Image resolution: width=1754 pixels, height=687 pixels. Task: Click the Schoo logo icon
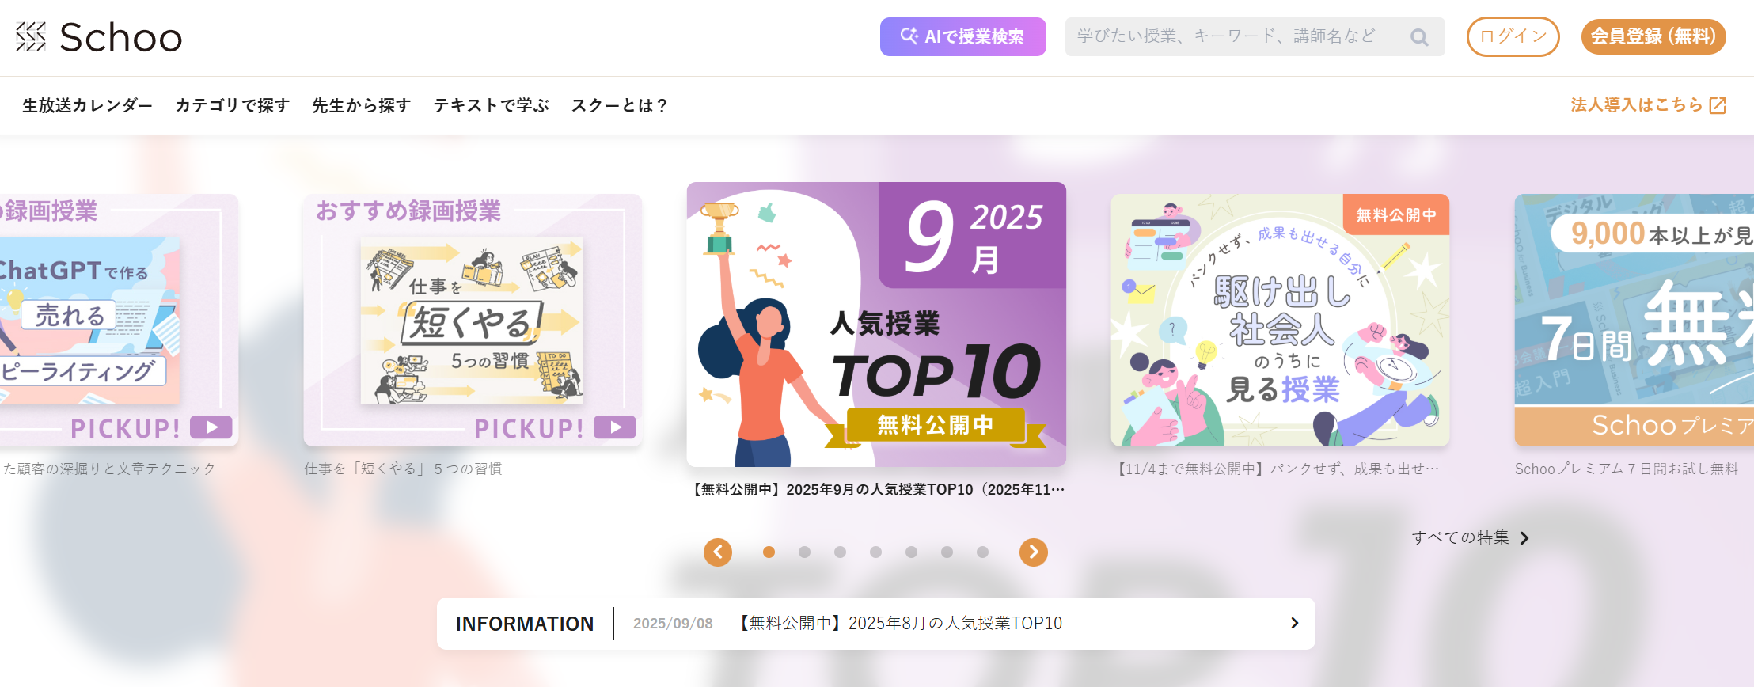point(31,36)
